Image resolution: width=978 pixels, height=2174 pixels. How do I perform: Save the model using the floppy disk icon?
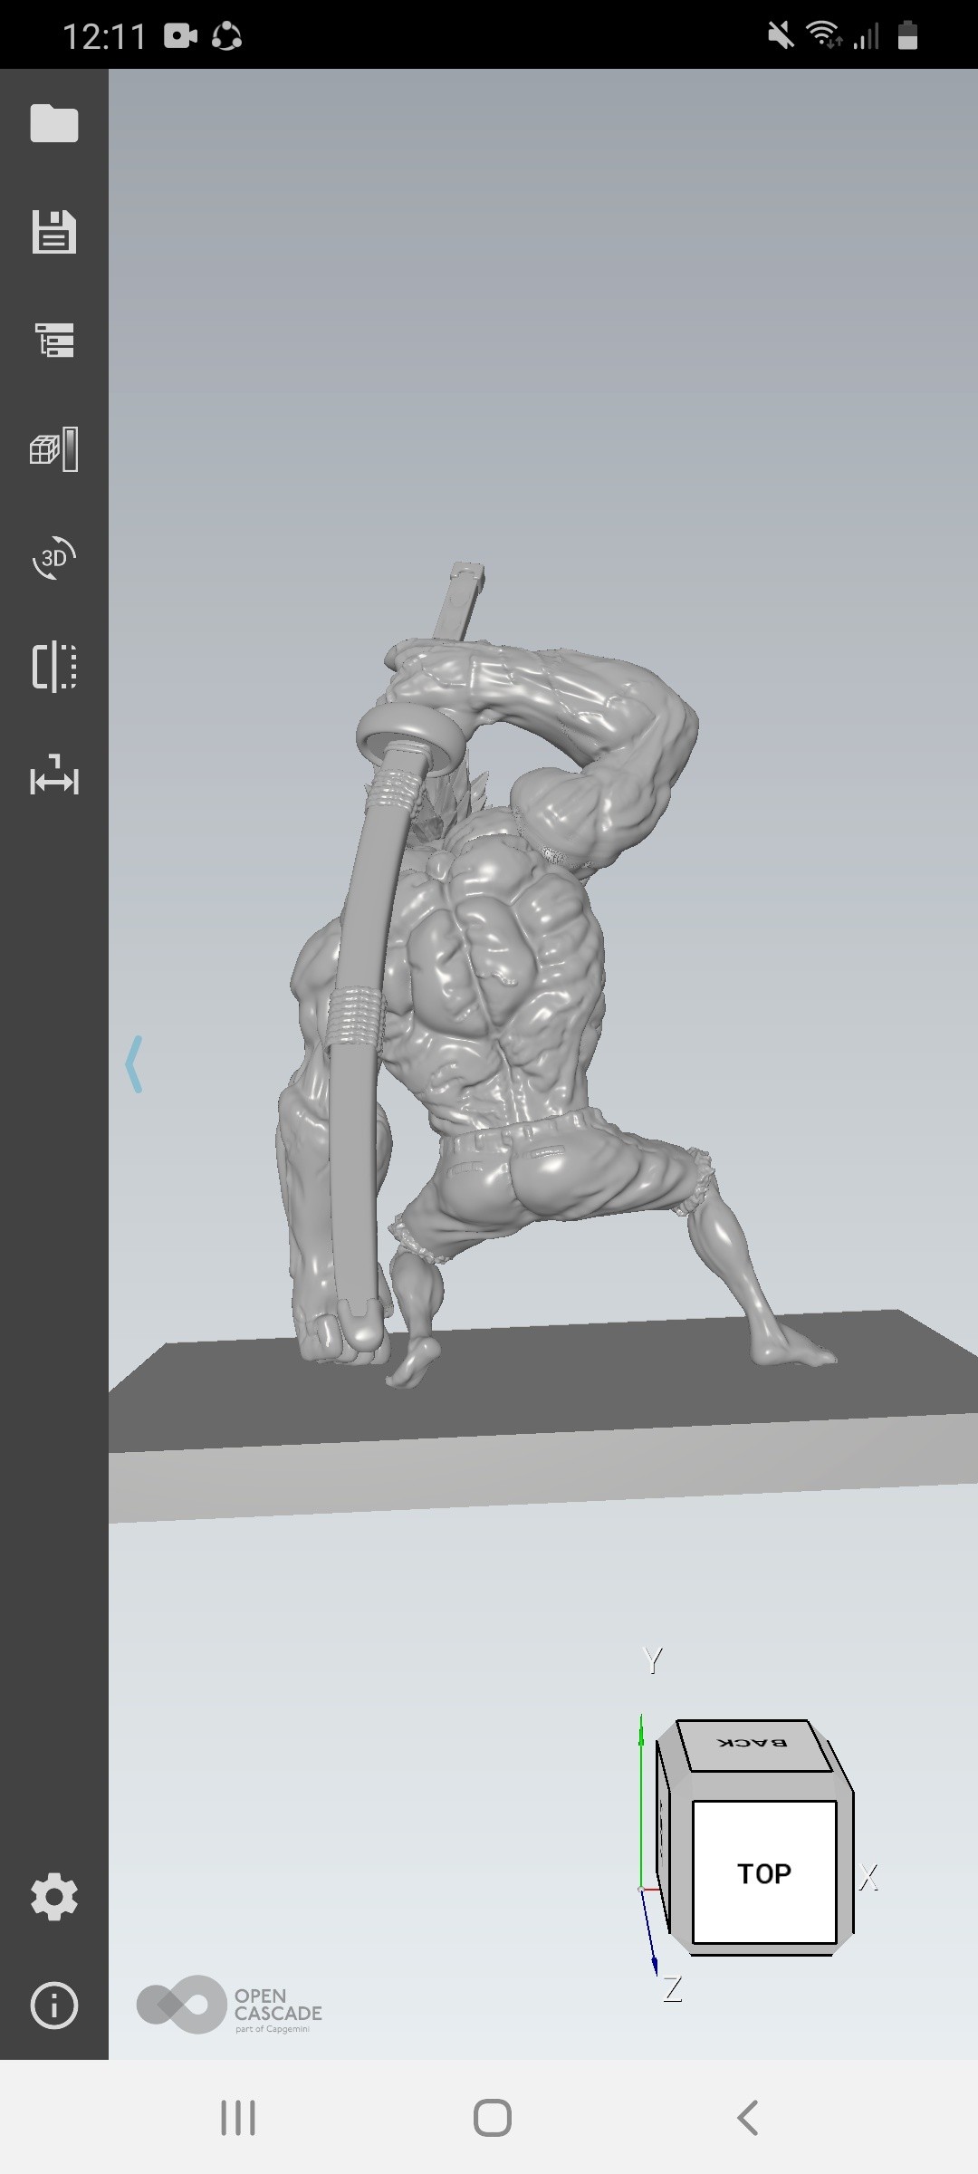pos(54,232)
